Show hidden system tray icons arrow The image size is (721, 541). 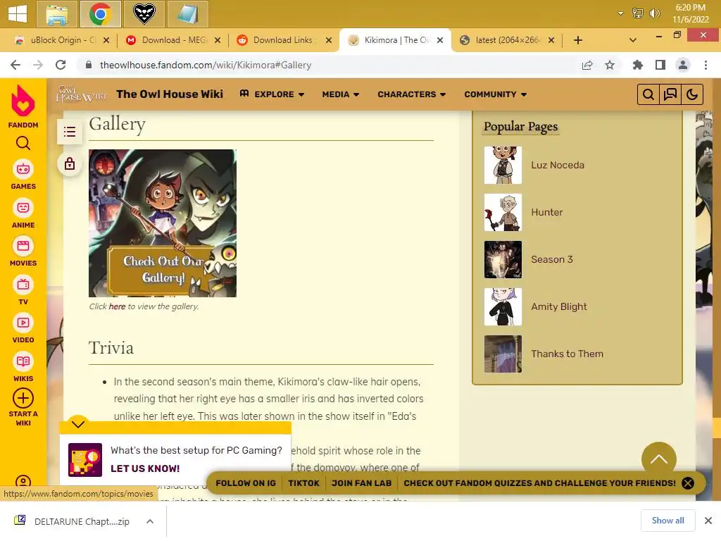point(620,13)
